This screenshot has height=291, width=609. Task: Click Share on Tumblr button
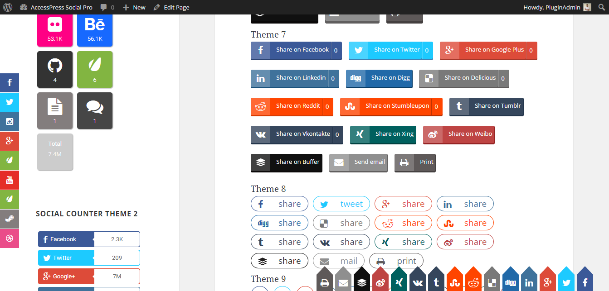click(x=487, y=106)
